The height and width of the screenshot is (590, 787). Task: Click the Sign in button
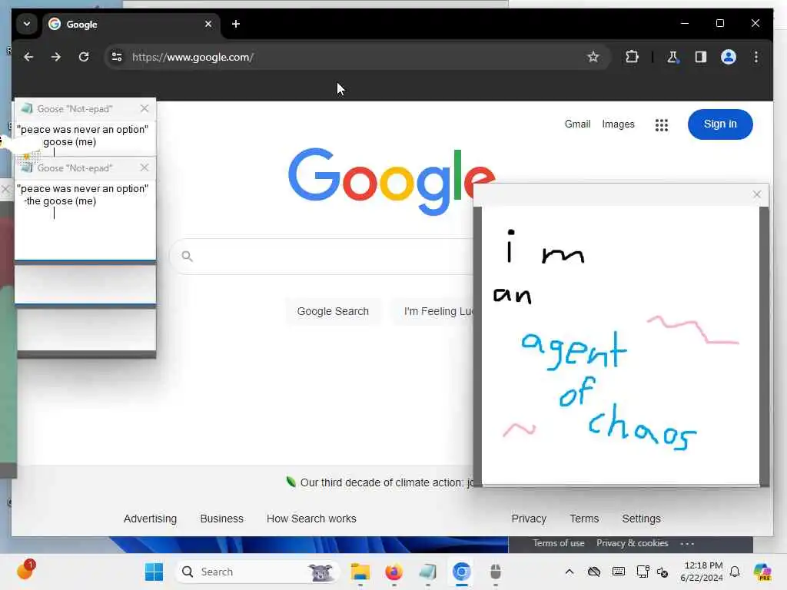(720, 124)
